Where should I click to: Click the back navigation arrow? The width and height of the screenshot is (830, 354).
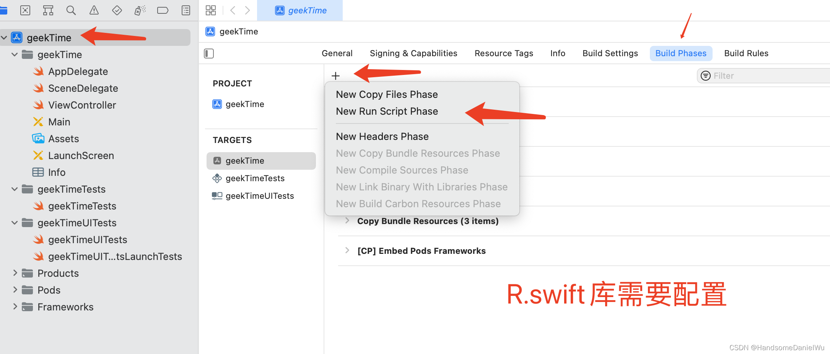click(x=233, y=10)
